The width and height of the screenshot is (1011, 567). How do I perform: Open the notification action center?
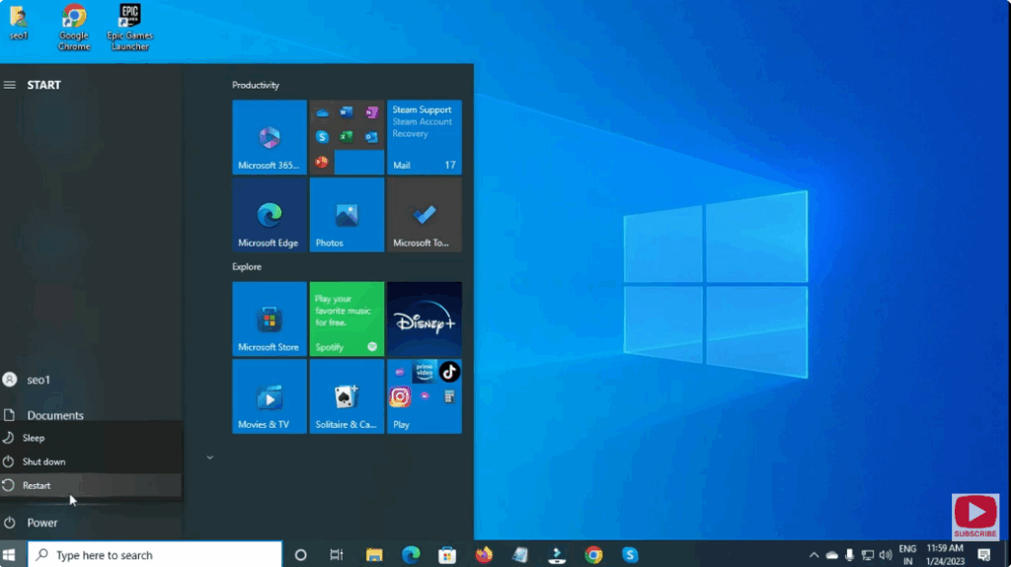coord(984,555)
